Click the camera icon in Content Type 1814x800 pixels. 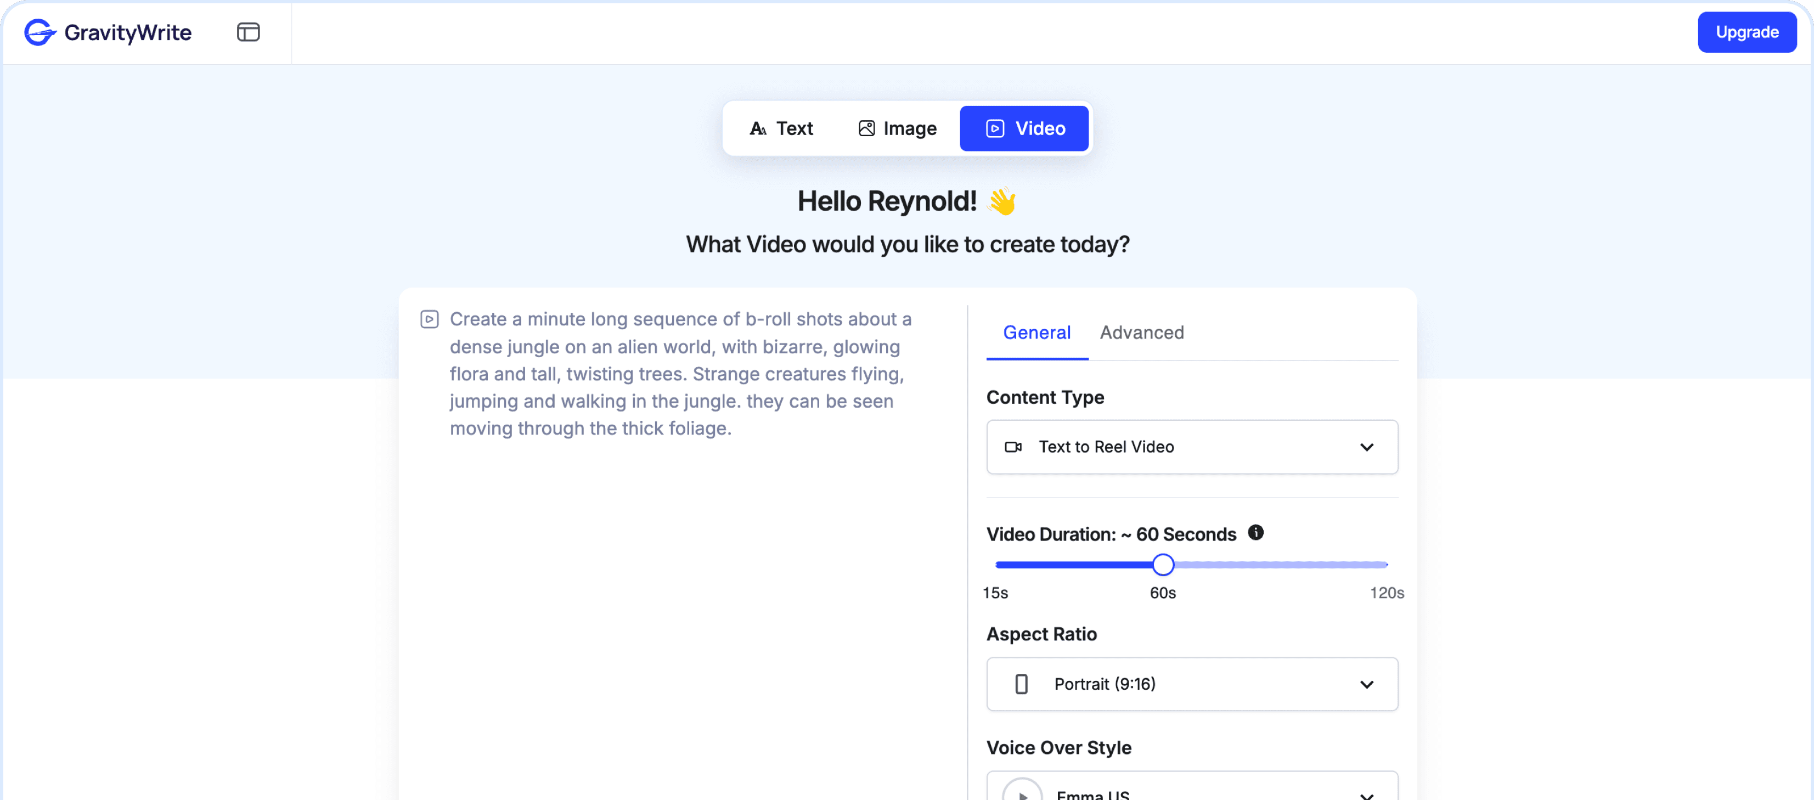point(1013,447)
